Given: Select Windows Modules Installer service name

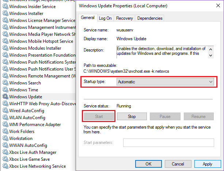Looking at the screenshot, I should pyautogui.click(x=35, y=48).
